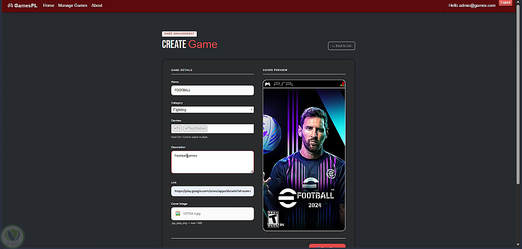Viewport: 522px width, 249px height.
Task: Click the Teen rating badge on cover
Action: coord(274,219)
